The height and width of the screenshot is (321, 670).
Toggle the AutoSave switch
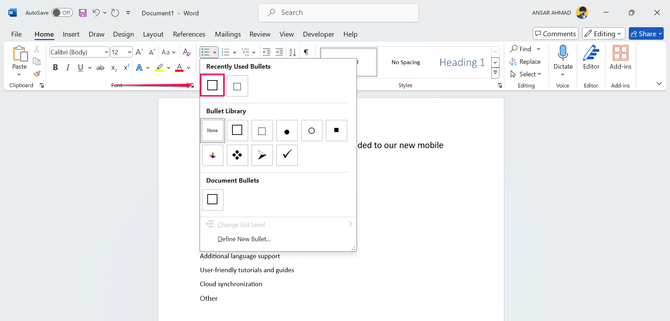tap(62, 13)
